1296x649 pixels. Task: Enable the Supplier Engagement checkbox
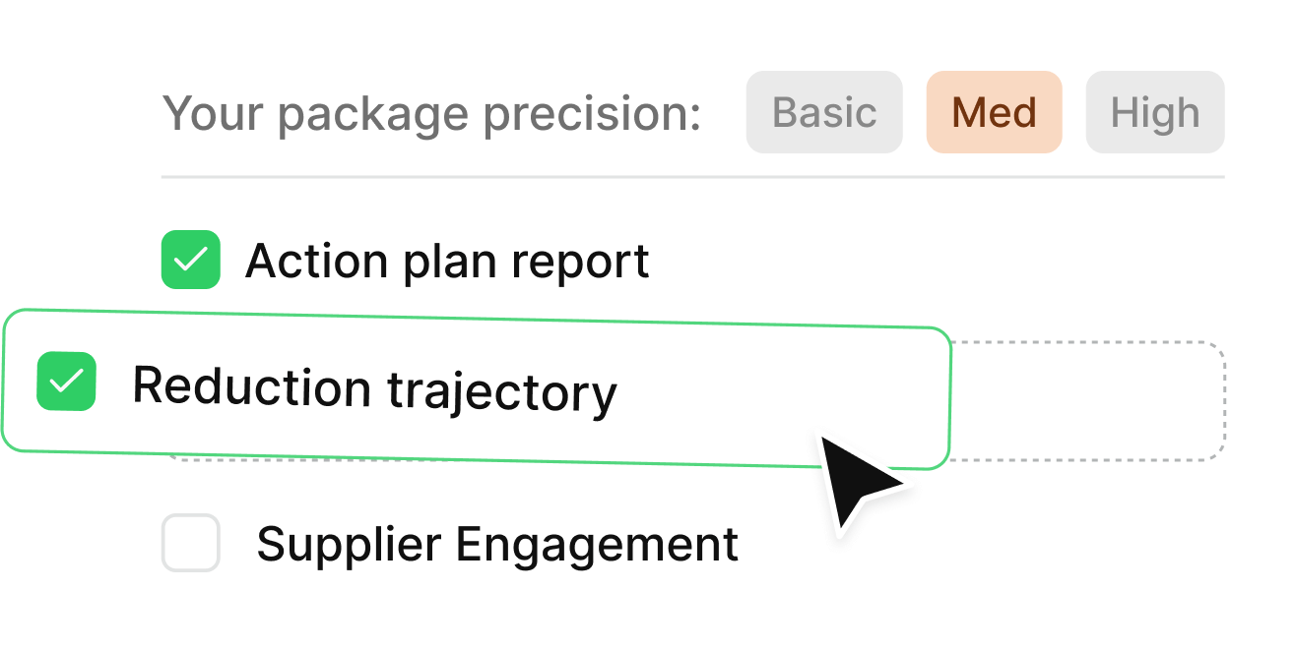[x=190, y=542]
